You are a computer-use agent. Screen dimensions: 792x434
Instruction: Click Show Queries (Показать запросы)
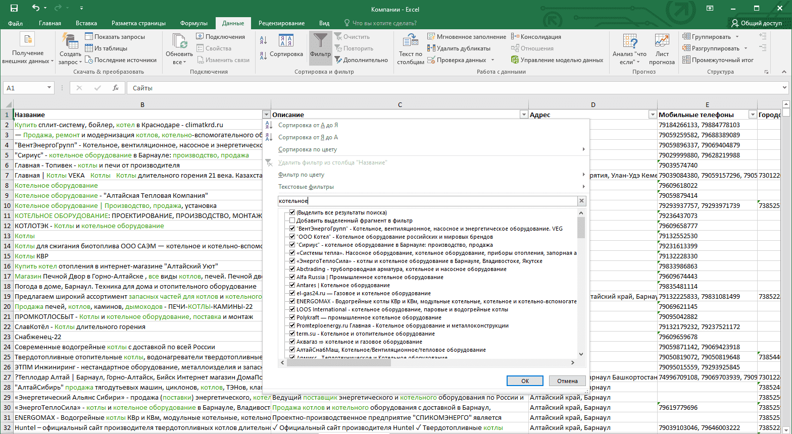click(115, 37)
